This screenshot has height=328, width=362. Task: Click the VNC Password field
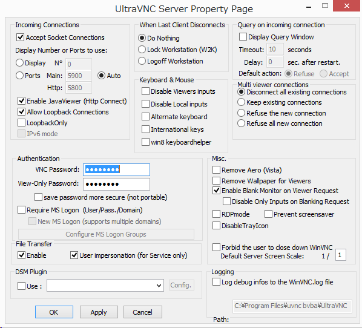(116, 169)
